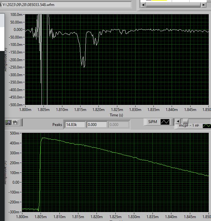Click the 1.800m X-axis start of upper graph
The width and height of the screenshot is (211, 221).
[25, 109]
